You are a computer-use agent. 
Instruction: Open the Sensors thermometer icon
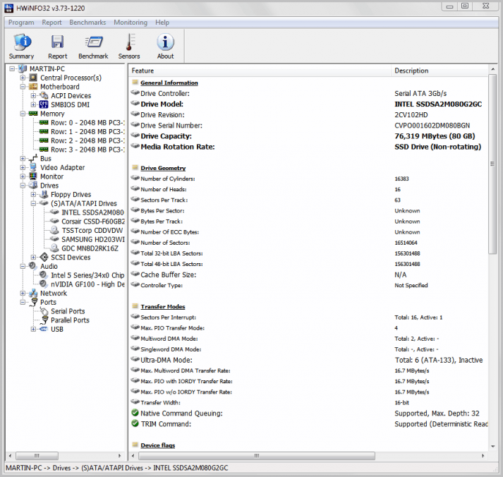(129, 47)
